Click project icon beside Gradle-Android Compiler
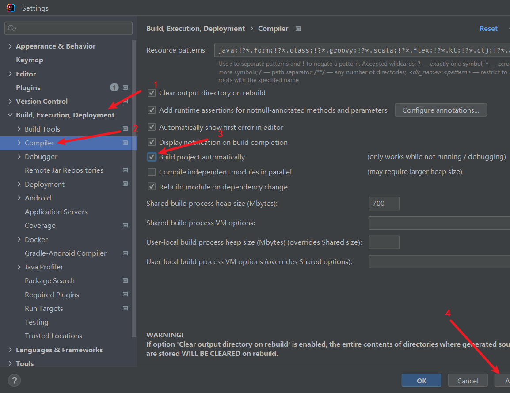 125,253
